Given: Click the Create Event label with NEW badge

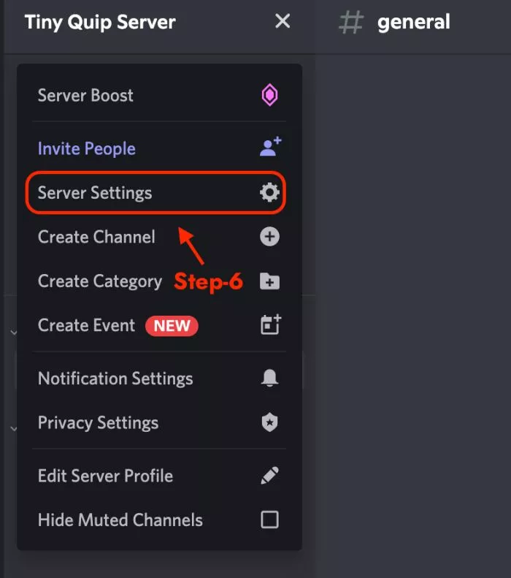Looking at the screenshot, I should 118,325.
